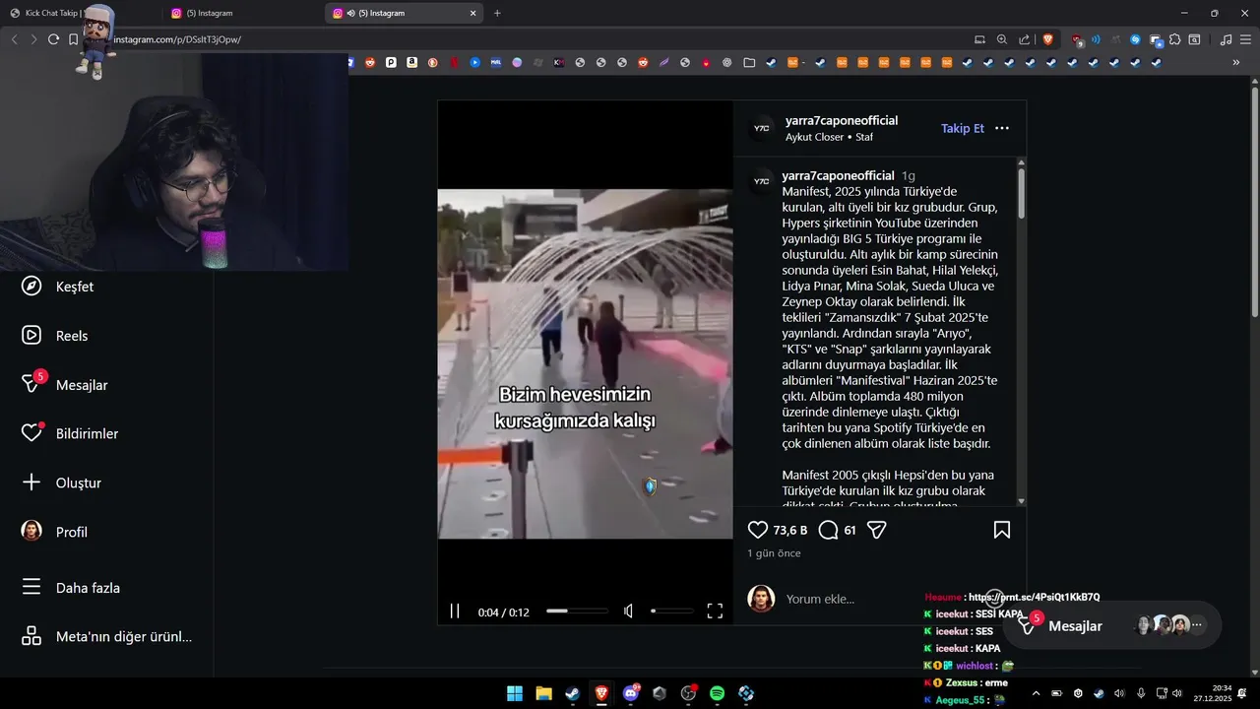Open tray microphone icon
1260x709 pixels.
[x=1141, y=693]
